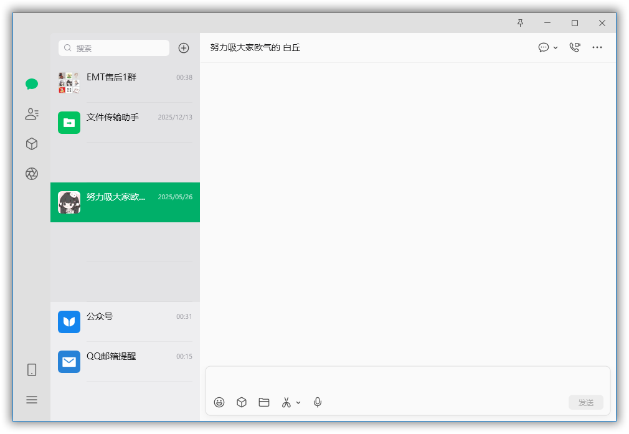Open the EMT售后1群 chat
Image resolution: width=629 pixels, height=434 pixels.
(125, 83)
